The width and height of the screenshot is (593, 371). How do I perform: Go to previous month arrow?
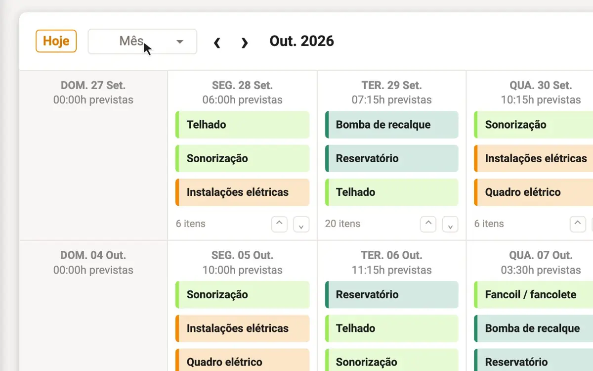pyautogui.click(x=217, y=42)
